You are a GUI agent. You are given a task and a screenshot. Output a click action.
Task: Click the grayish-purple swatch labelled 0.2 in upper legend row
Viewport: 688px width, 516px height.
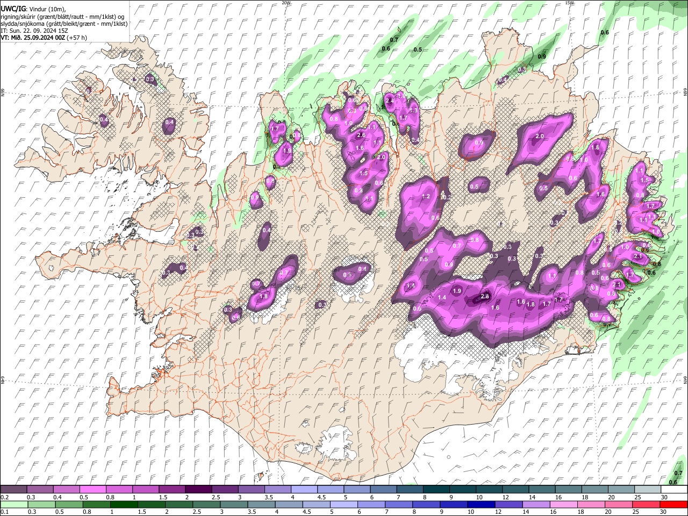tap(13, 490)
